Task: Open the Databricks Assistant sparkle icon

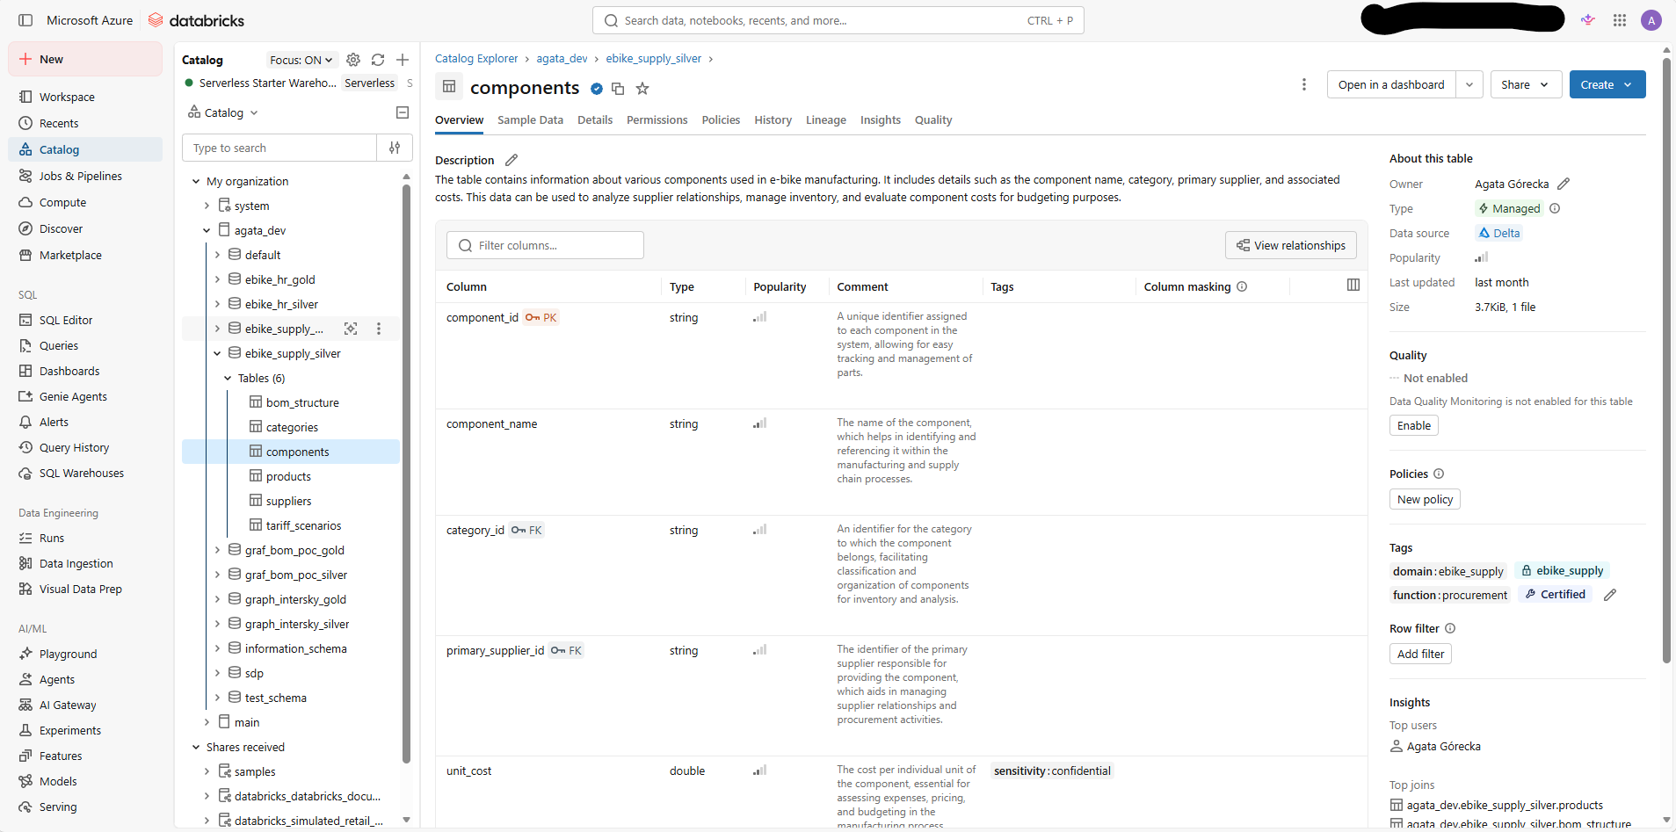Action: (x=1588, y=20)
